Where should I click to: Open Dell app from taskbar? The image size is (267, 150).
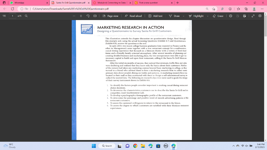point(166,146)
